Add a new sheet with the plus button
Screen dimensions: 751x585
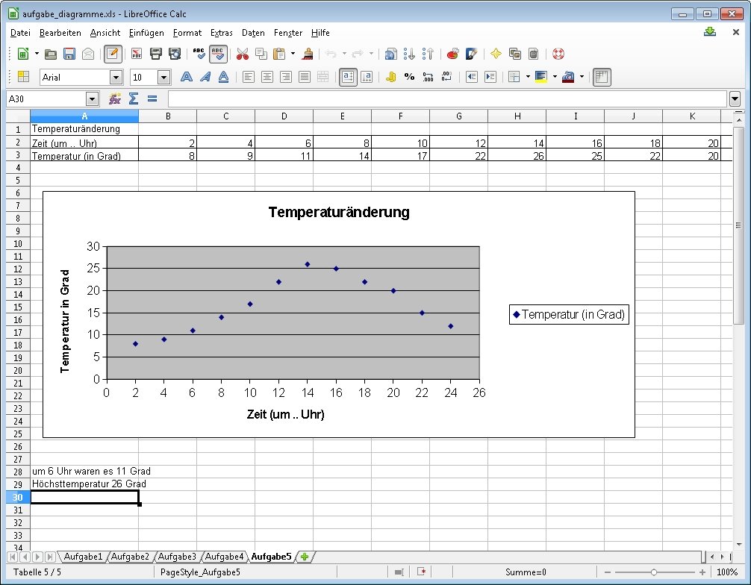point(305,557)
